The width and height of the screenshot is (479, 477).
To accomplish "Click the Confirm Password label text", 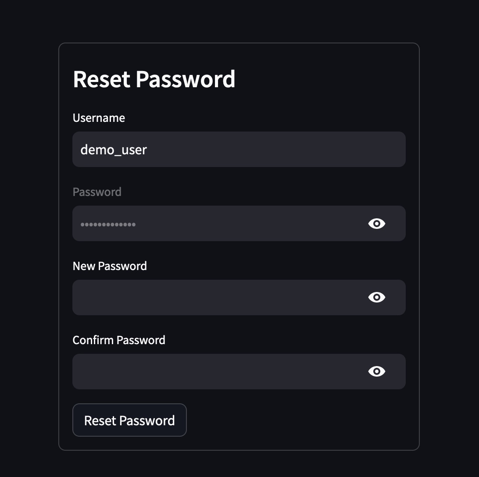I will click(x=119, y=340).
